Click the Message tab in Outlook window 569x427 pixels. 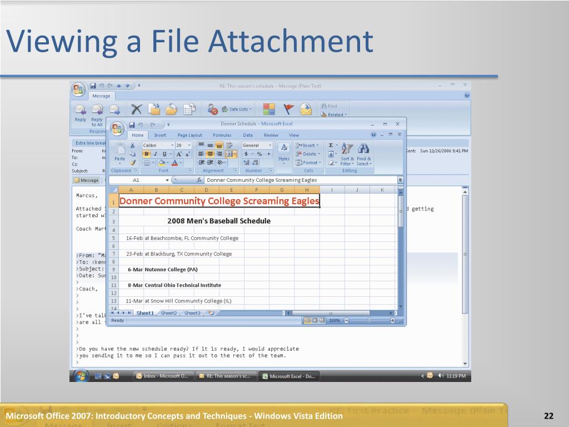(101, 96)
